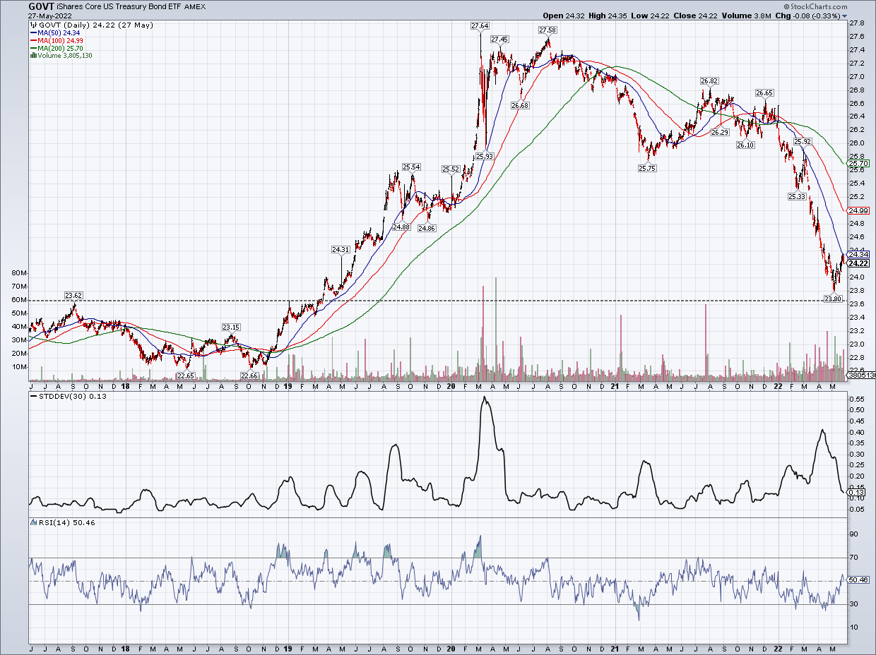Click the 26.68 price annotation
This screenshot has width=876, height=655.
click(x=520, y=105)
